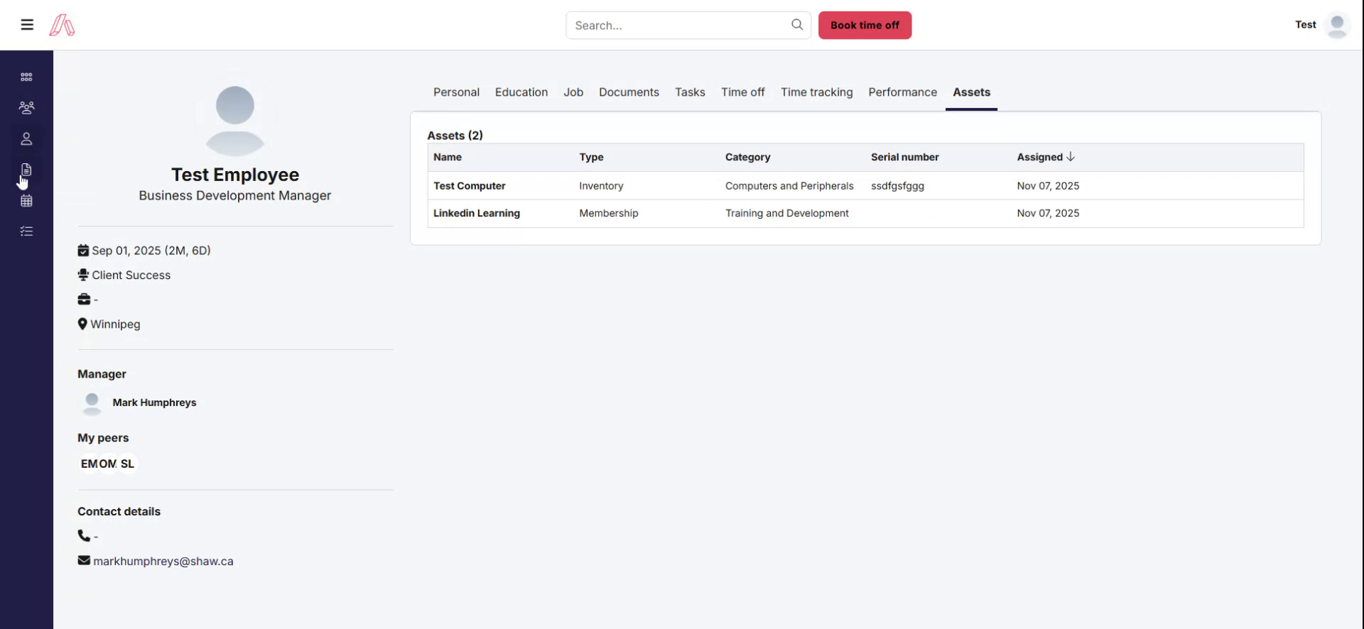Click Test Computer's Nov 07, 2025 date
The height and width of the screenshot is (629, 1364).
click(1048, 186)
